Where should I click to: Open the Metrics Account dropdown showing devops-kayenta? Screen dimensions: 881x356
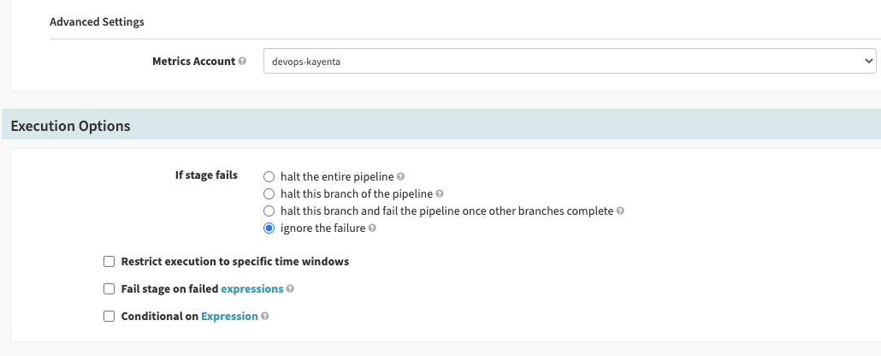click(x=569, y=62)
